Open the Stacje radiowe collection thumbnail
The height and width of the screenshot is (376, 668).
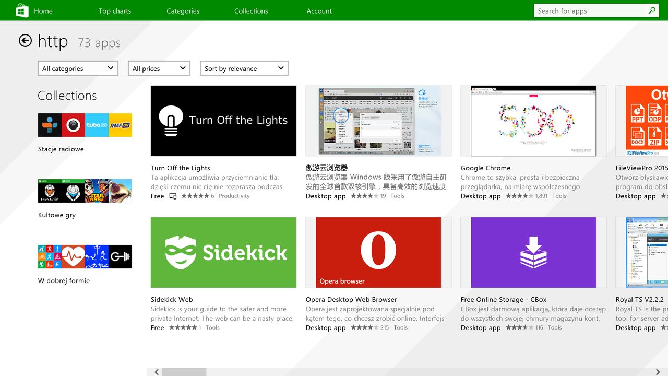(x=85, y=125)
